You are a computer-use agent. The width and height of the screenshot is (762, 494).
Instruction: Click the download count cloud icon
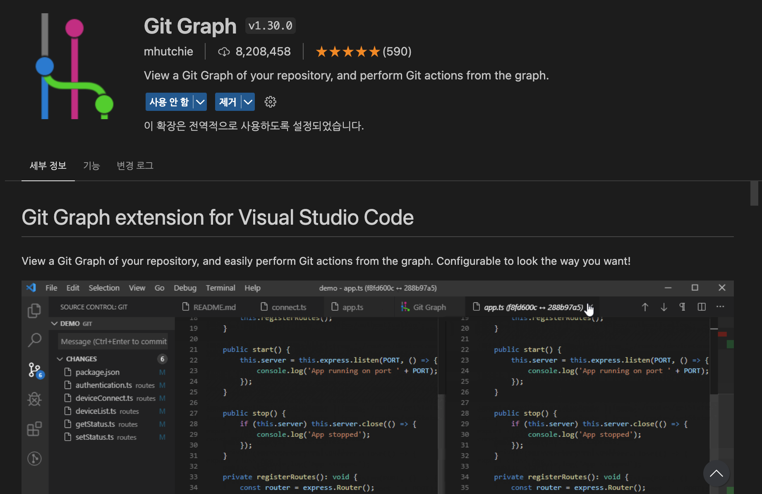(x=224, y=52)
